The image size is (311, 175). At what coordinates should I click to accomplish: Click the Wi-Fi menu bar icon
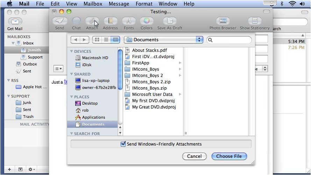pos(292,3)
